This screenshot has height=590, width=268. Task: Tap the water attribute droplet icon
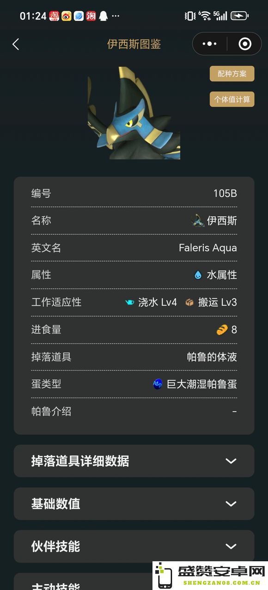(x=198, y=275)
